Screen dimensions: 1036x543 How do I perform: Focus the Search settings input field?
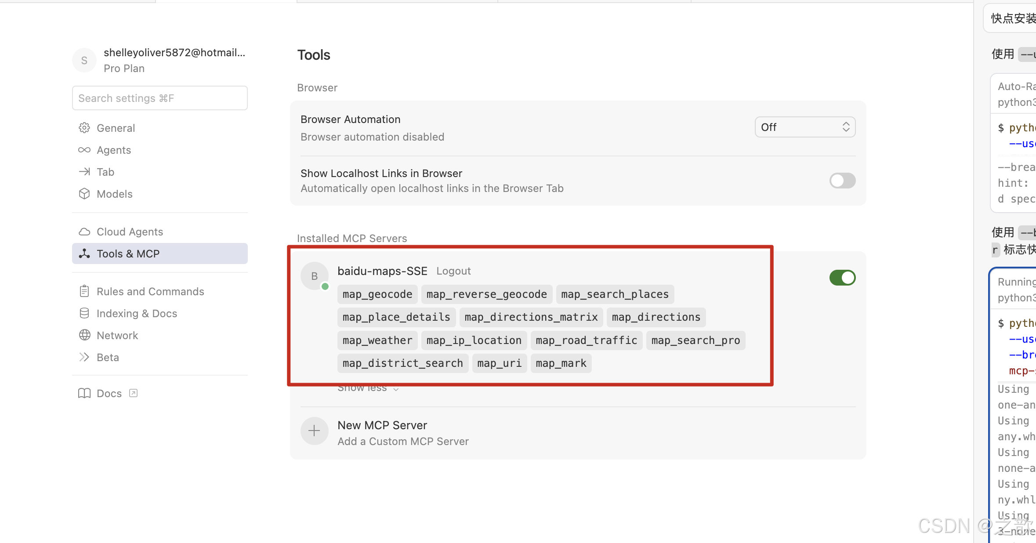[159, 98]
